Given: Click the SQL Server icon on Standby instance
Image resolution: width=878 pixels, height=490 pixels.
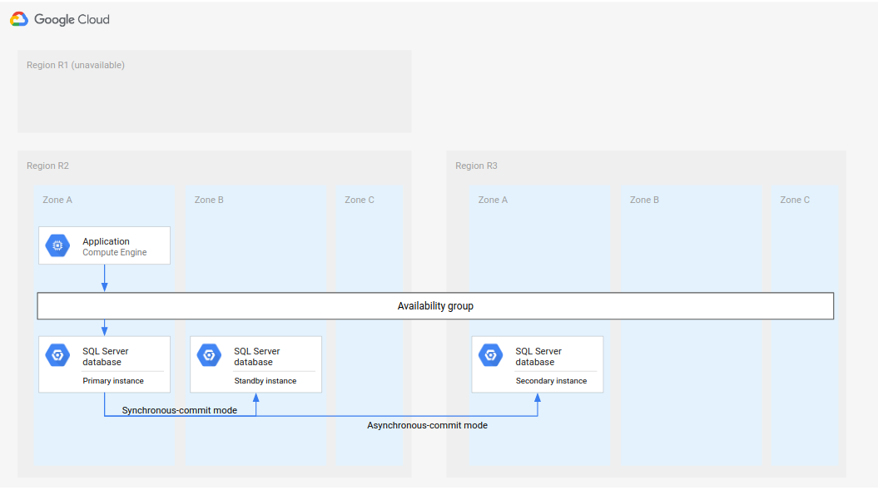Looking at the screenshot, I should click(209, 354).
